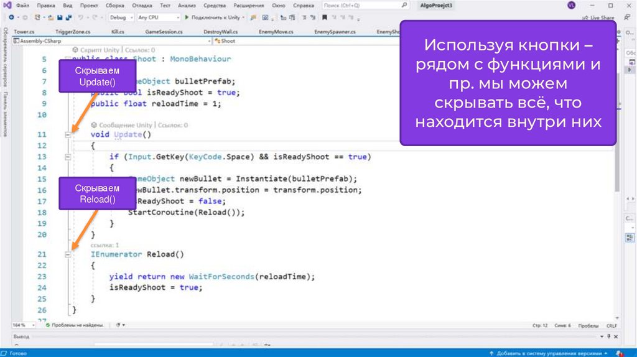637x357 pixels.
Task: Click the navigate forward arrow icon
Action: pos(25,17)
